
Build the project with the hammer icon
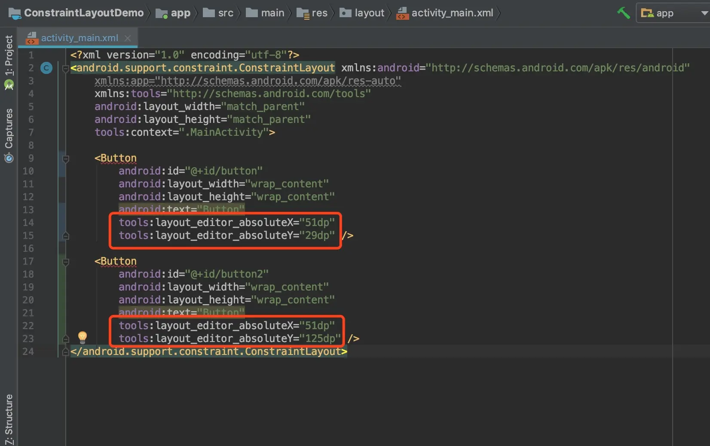(x=624, y=13)
